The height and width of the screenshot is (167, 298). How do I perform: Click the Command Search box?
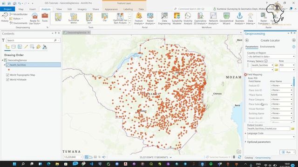(x=191, y=9)
